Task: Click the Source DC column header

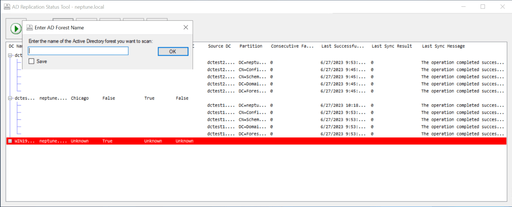Action: tap(219, 46)
